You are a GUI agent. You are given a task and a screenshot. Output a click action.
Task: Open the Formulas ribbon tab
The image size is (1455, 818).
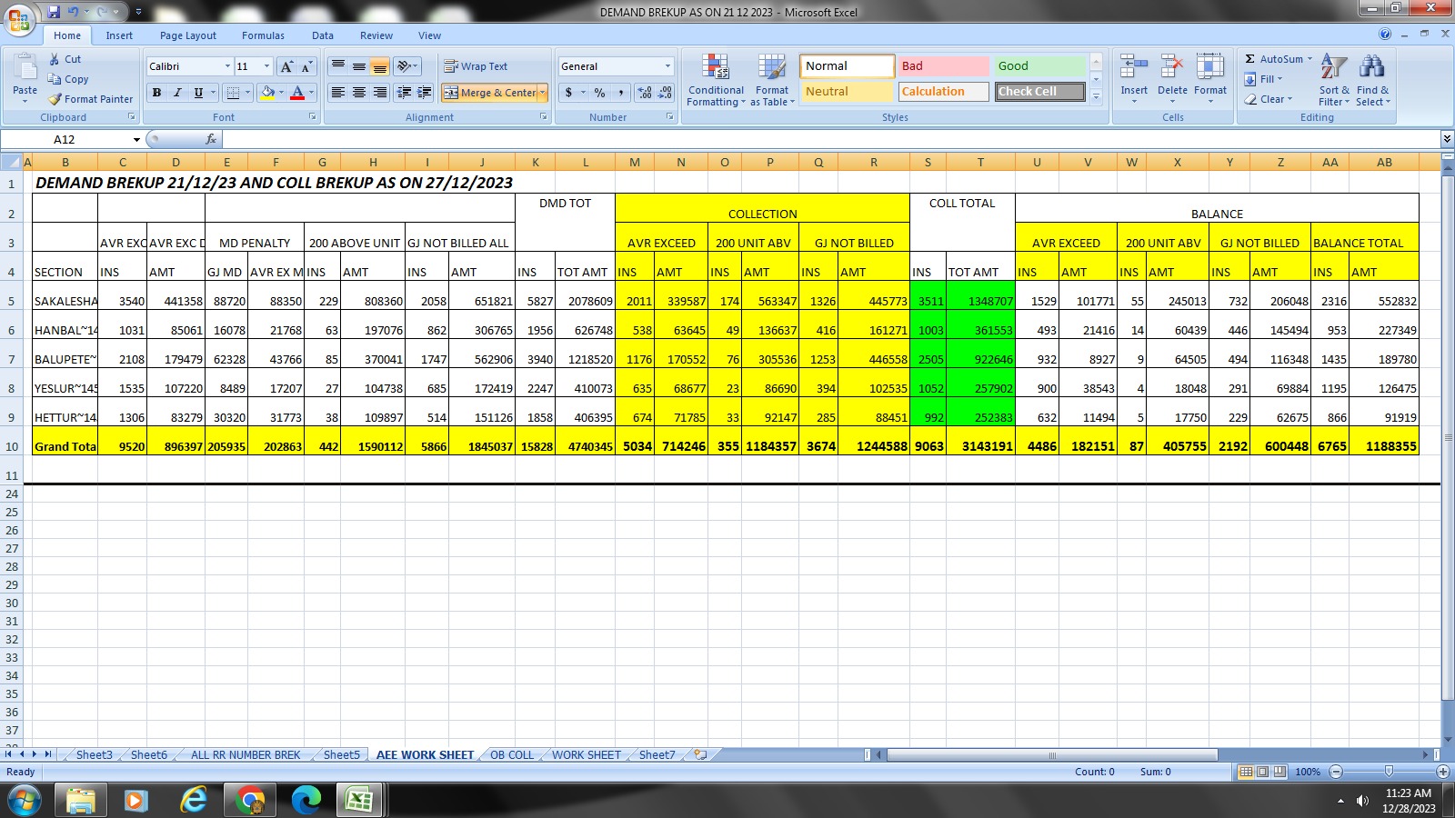coord(263,35)
